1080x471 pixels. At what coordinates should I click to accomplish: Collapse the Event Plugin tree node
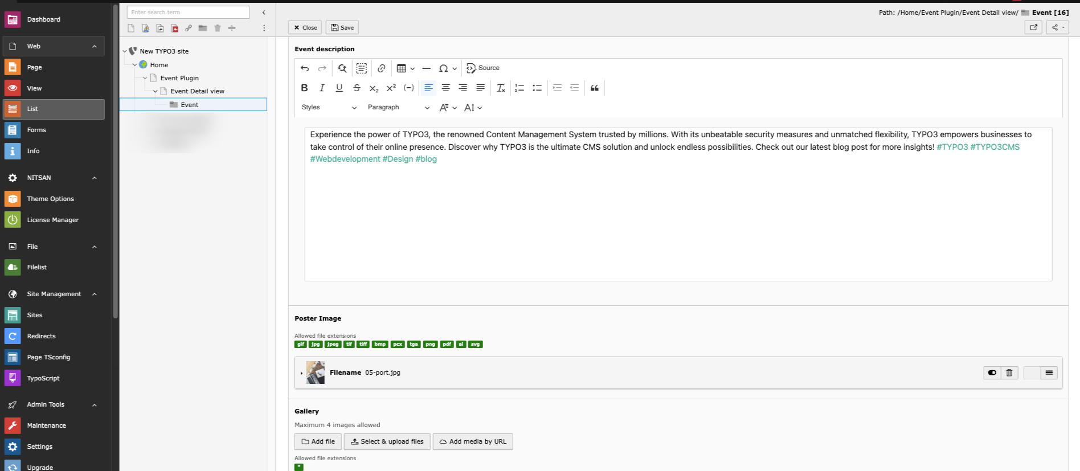click(145, 78)
